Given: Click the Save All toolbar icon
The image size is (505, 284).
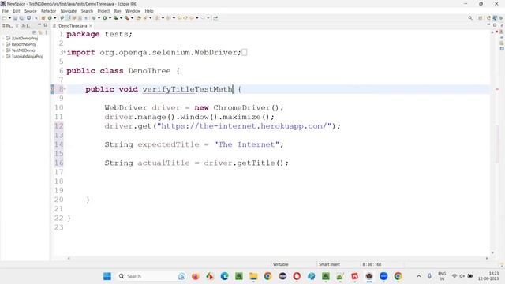Looking at the screenshot, I should 21,18.
